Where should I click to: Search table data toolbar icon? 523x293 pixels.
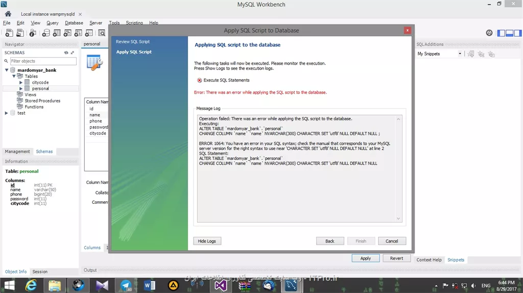[102, 33]
